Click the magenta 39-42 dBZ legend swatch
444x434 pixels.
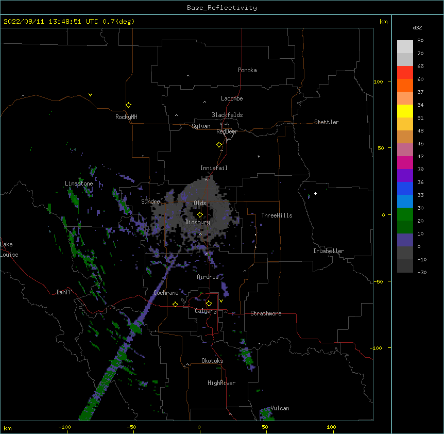[x=405, y=162]
